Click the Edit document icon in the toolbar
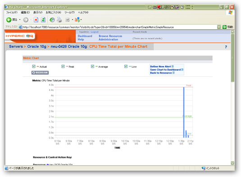The image size is (241, 177). pos(67,20)
